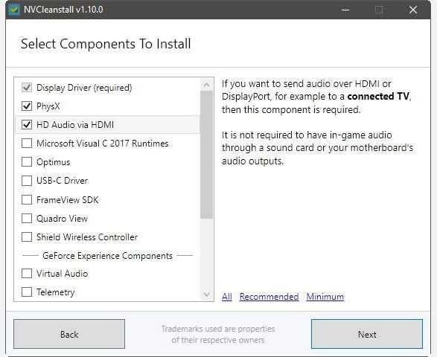Click the NVCleanstall app icon in title bar
437x357 pixels.
[13, 10]
